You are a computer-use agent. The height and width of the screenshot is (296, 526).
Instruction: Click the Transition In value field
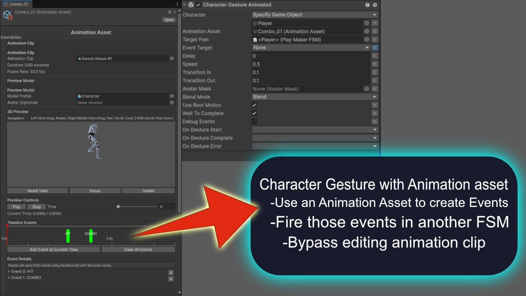click(311, 72)
